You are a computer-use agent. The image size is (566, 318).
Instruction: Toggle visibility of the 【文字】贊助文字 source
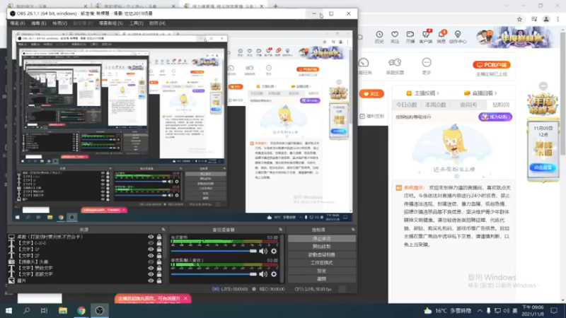[151, 268]
